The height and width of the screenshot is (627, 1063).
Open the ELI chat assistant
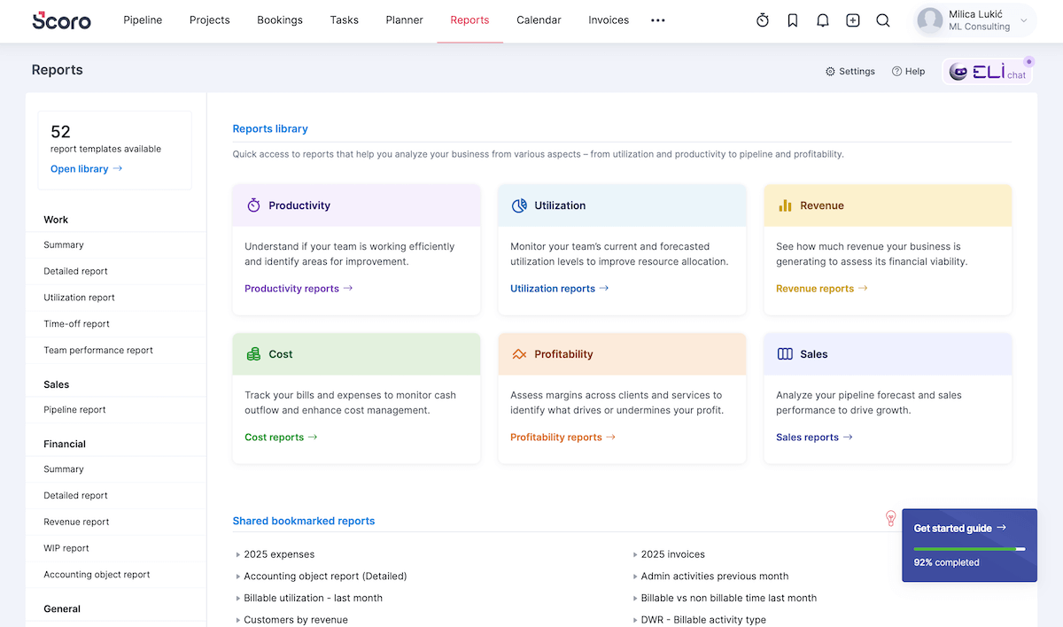point(986,71)
